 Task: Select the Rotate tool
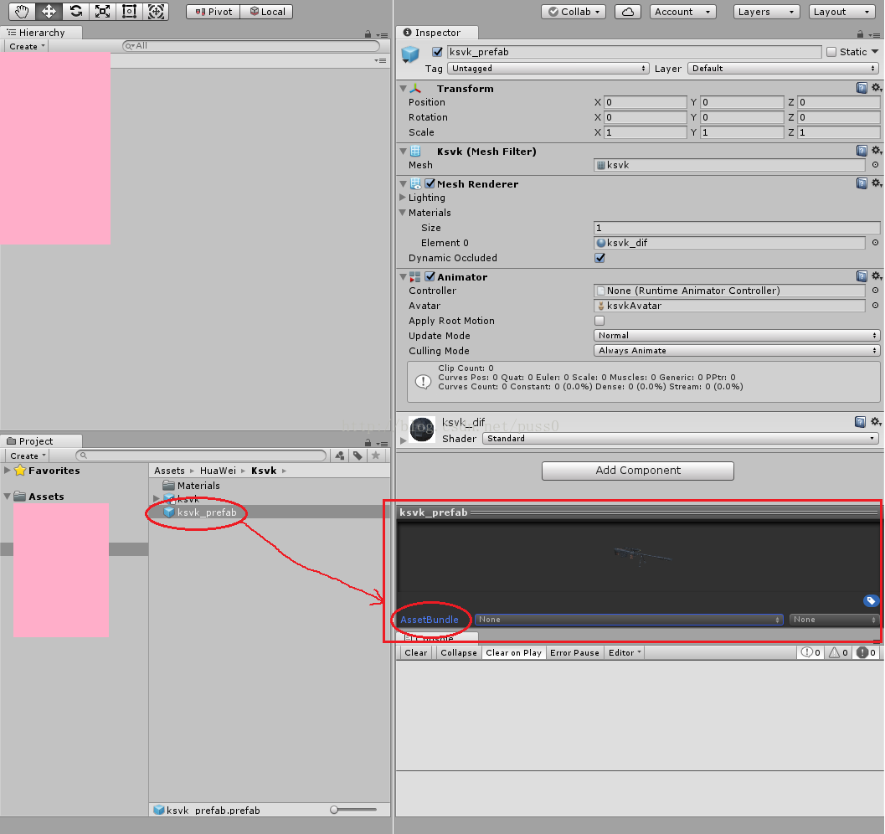75,11
